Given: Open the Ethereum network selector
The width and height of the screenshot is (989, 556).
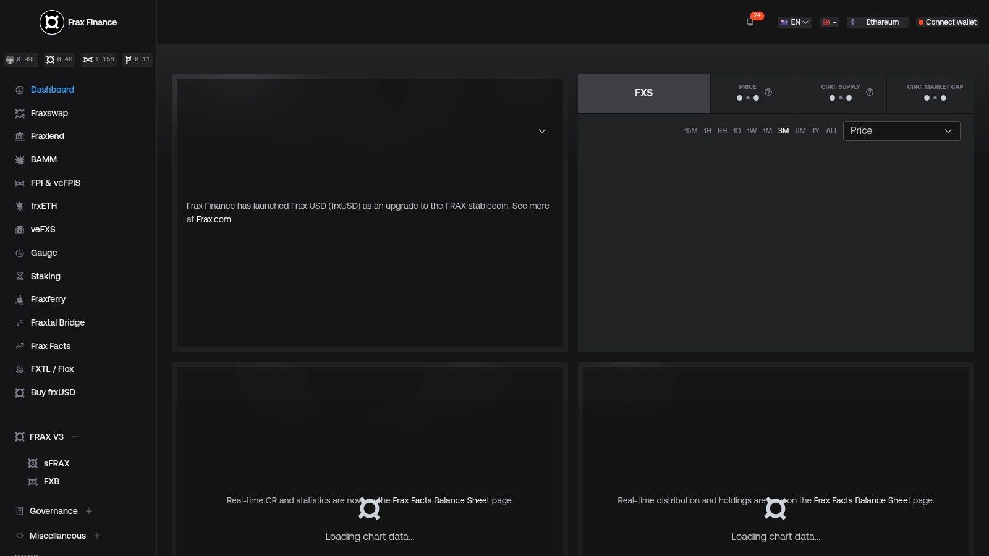Looking at the screenshot, I should (878, 22).
